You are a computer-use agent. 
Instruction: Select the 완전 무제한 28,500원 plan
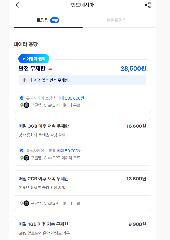[83, 86]
